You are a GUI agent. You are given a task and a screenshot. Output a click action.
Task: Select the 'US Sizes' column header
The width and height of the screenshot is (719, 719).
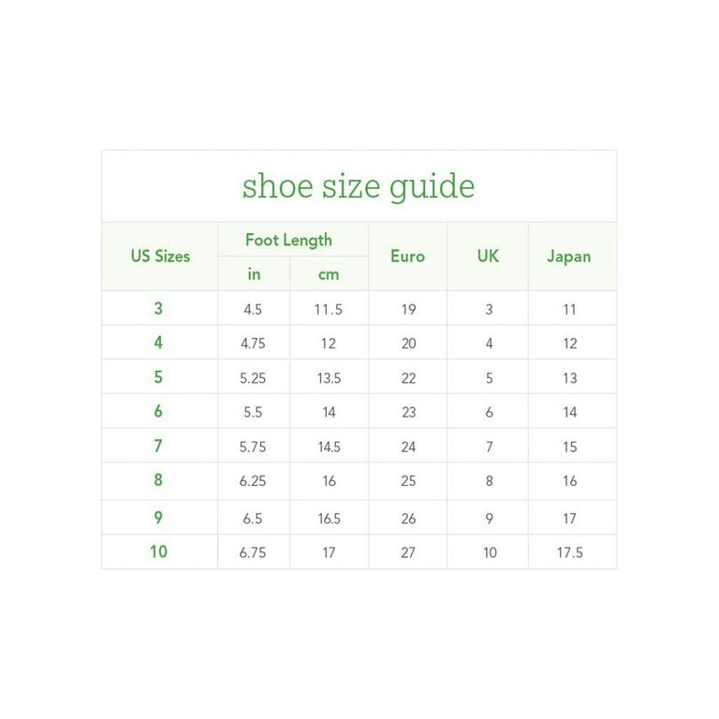click(x=160, y=256)
